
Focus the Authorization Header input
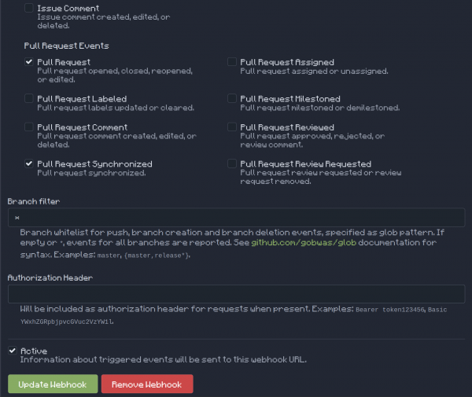pyautogui.click(x=236, y=294)
